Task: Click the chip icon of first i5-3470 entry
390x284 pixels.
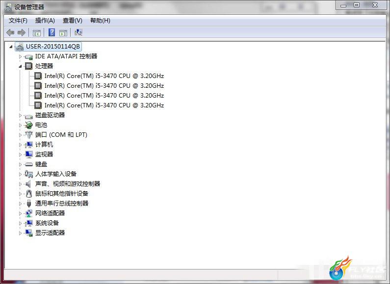Action: (38, 76)
